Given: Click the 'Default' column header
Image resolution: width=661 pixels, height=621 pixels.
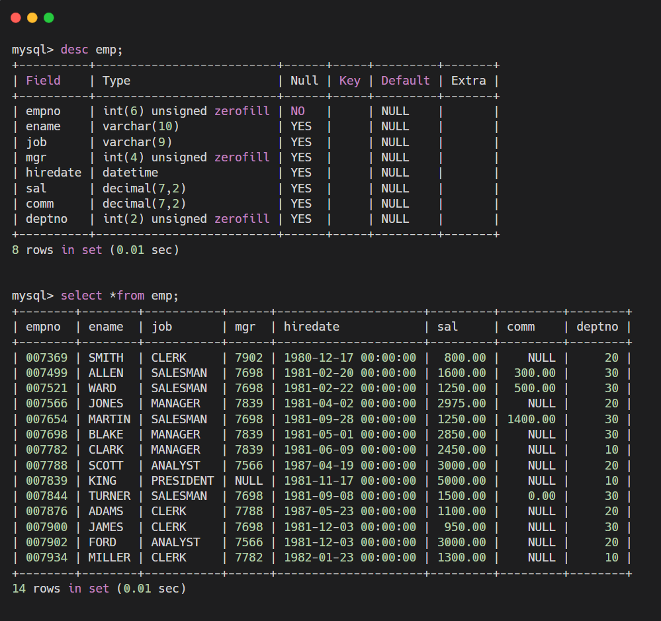Looking at the screenshot, I should click(406, 81).
